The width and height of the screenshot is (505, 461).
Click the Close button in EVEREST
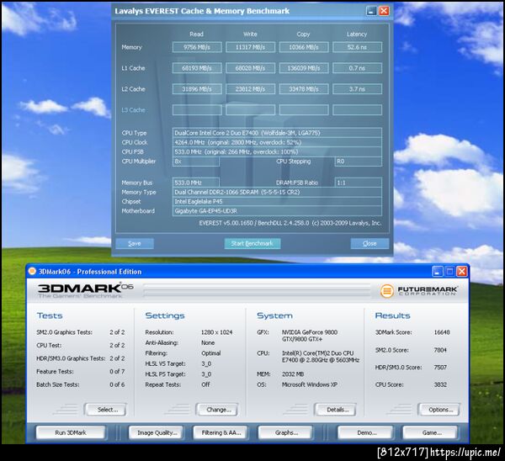pyautogui.click(x=369, y=243)
